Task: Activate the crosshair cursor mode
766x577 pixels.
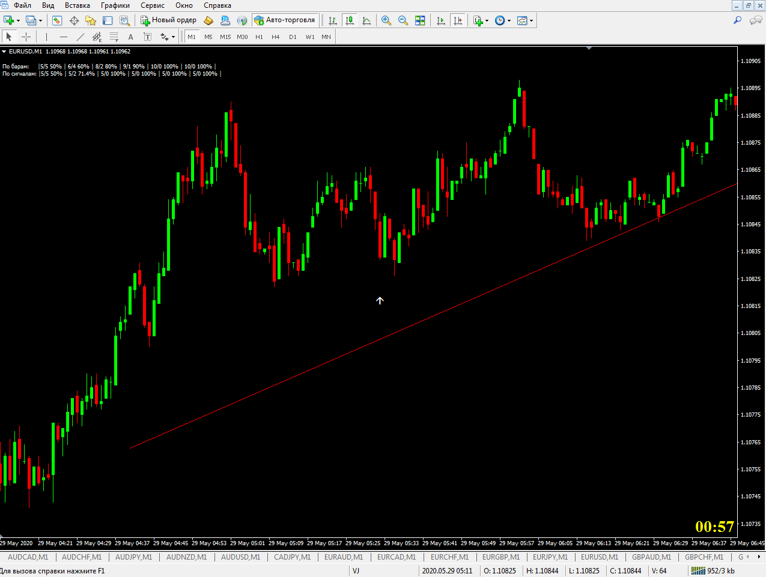Action: 26,37
